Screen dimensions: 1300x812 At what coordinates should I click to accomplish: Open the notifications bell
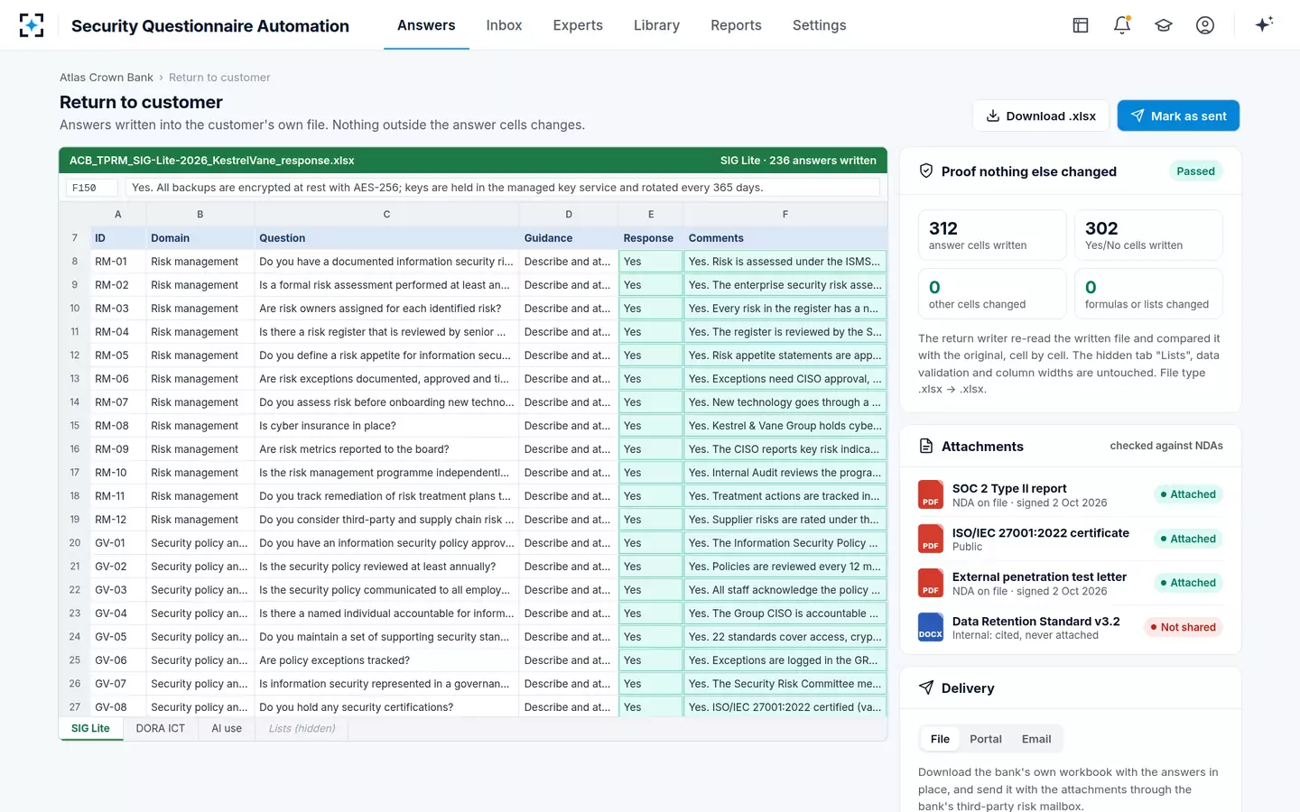click(x=1122, y=25)
